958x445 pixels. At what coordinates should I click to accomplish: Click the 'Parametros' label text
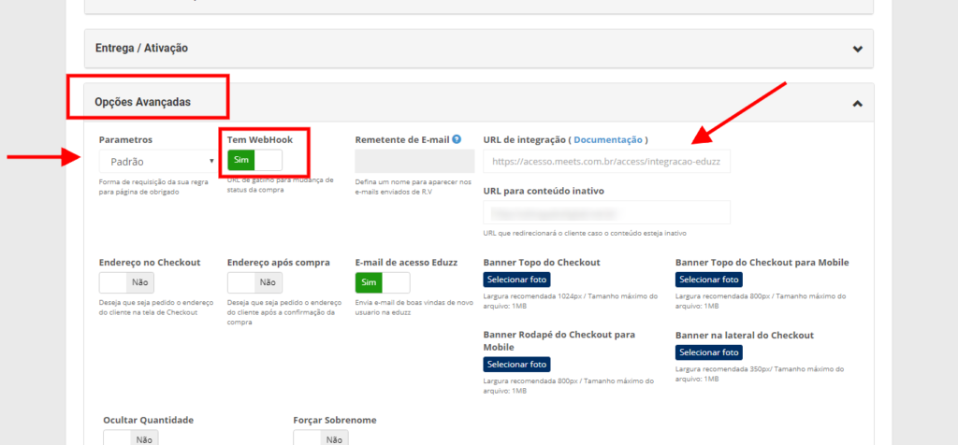pyautogui.click(x=126, y=140)
